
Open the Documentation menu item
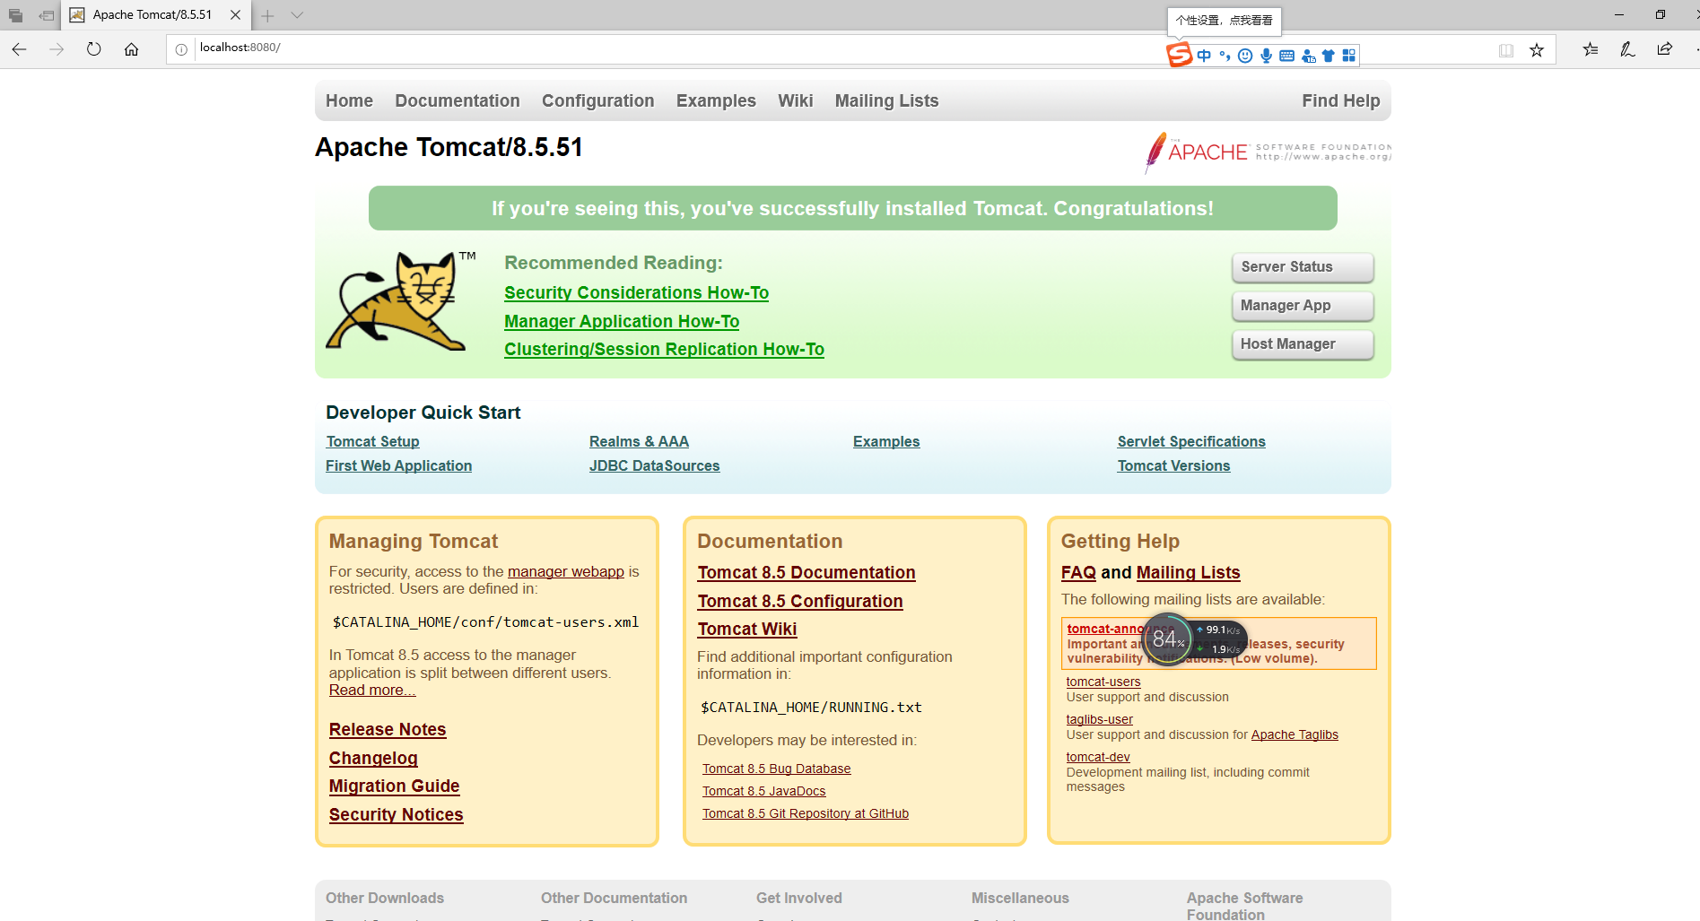pyautogui.click(x=458, y=100)
